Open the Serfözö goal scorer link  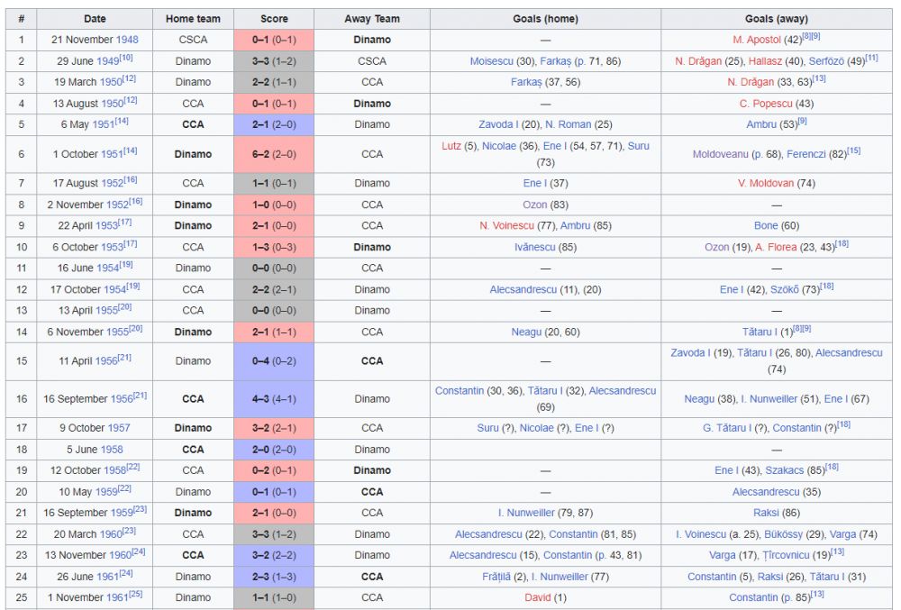tap(826, 61)
